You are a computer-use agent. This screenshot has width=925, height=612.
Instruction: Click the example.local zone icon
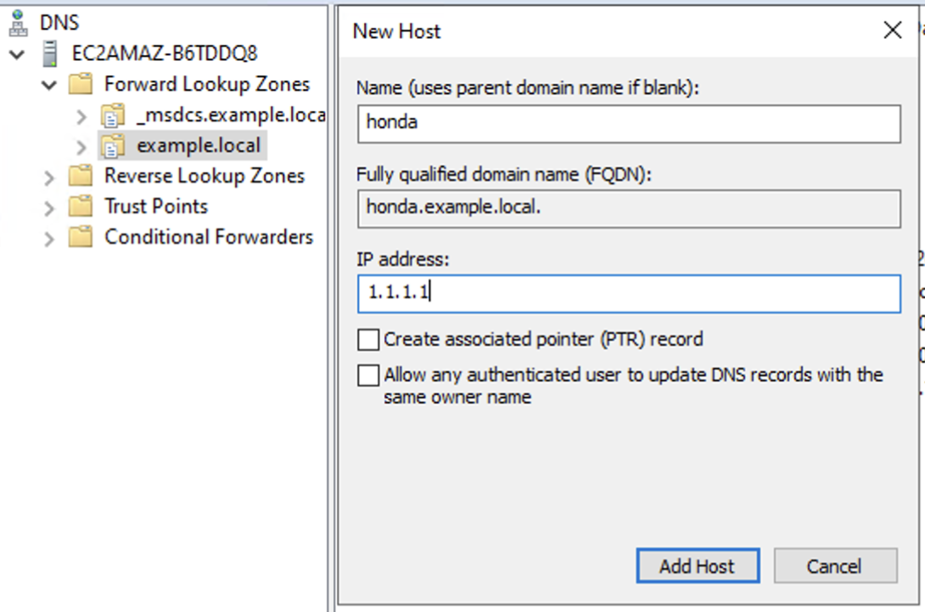click(113, 146)
